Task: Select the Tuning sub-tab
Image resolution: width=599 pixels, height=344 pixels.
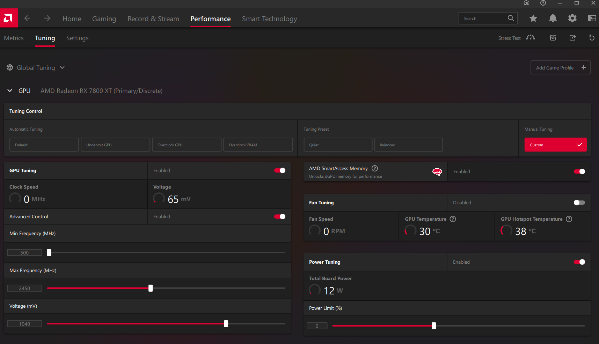Action: (x=45, y=38)
